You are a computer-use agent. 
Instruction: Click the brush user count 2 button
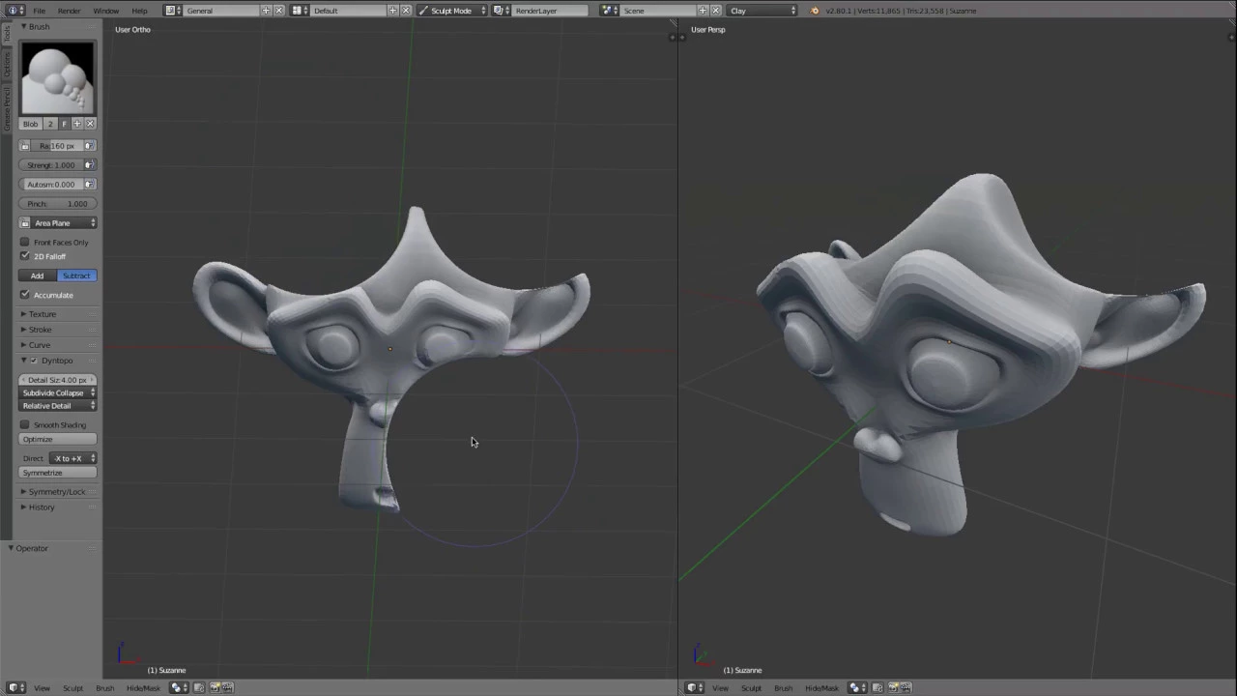pyautogui.click(x=51, y=124)
